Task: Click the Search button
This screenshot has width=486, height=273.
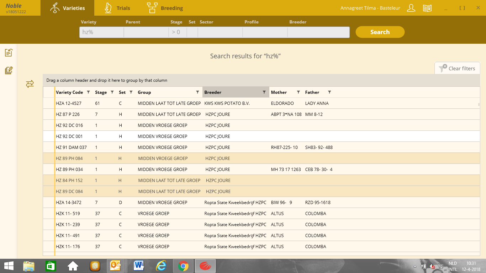Action: [x=380, y=32]
